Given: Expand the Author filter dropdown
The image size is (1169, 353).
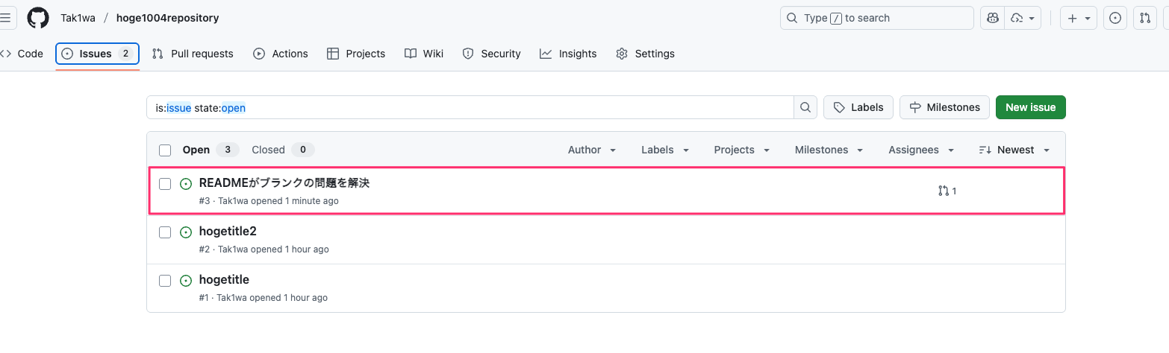Looking at the screenshot, I should click(x=592, y=150).
